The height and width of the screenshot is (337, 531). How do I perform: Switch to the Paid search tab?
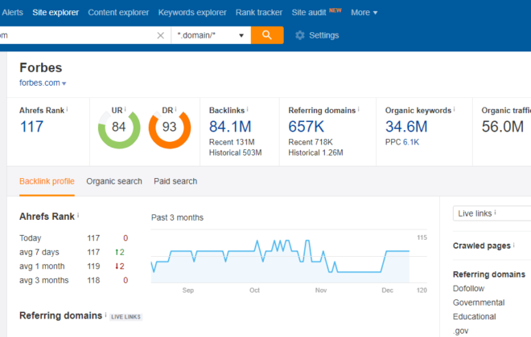pyautogui.click(x=175, y=181)
